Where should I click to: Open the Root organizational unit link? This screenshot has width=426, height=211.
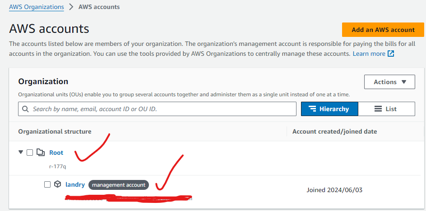(56, 153)
